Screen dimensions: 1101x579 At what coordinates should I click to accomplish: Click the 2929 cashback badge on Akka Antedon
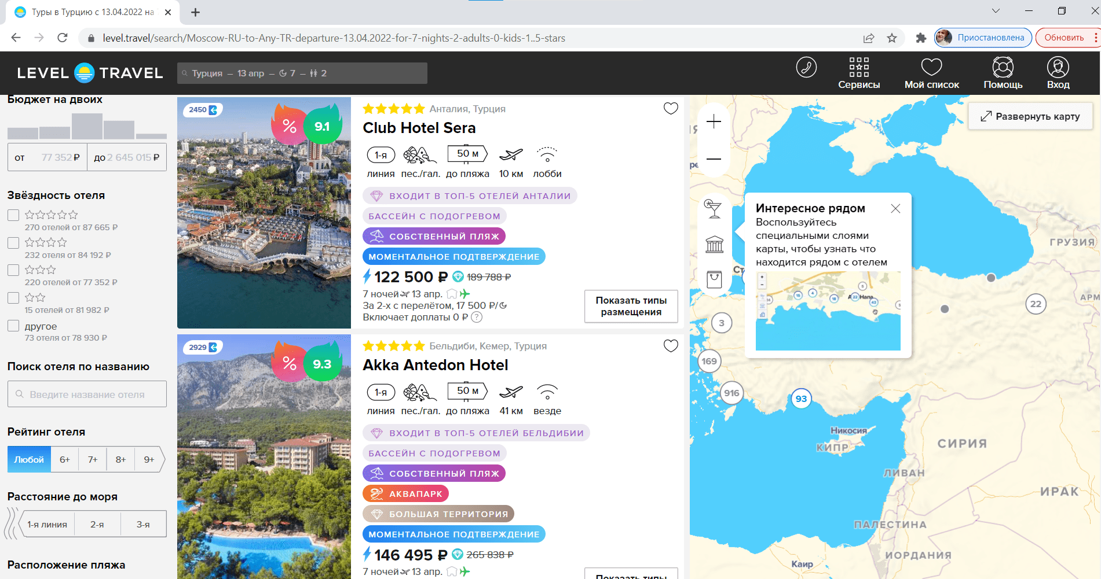tap(202, 347)
